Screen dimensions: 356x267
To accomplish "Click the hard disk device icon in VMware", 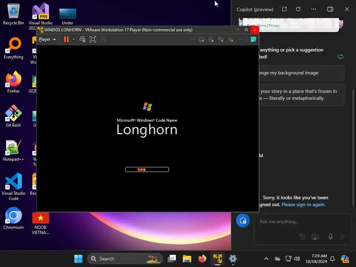I will click(x=201, y=40).
